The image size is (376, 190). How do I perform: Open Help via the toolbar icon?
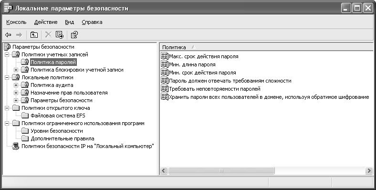[74, 35]
